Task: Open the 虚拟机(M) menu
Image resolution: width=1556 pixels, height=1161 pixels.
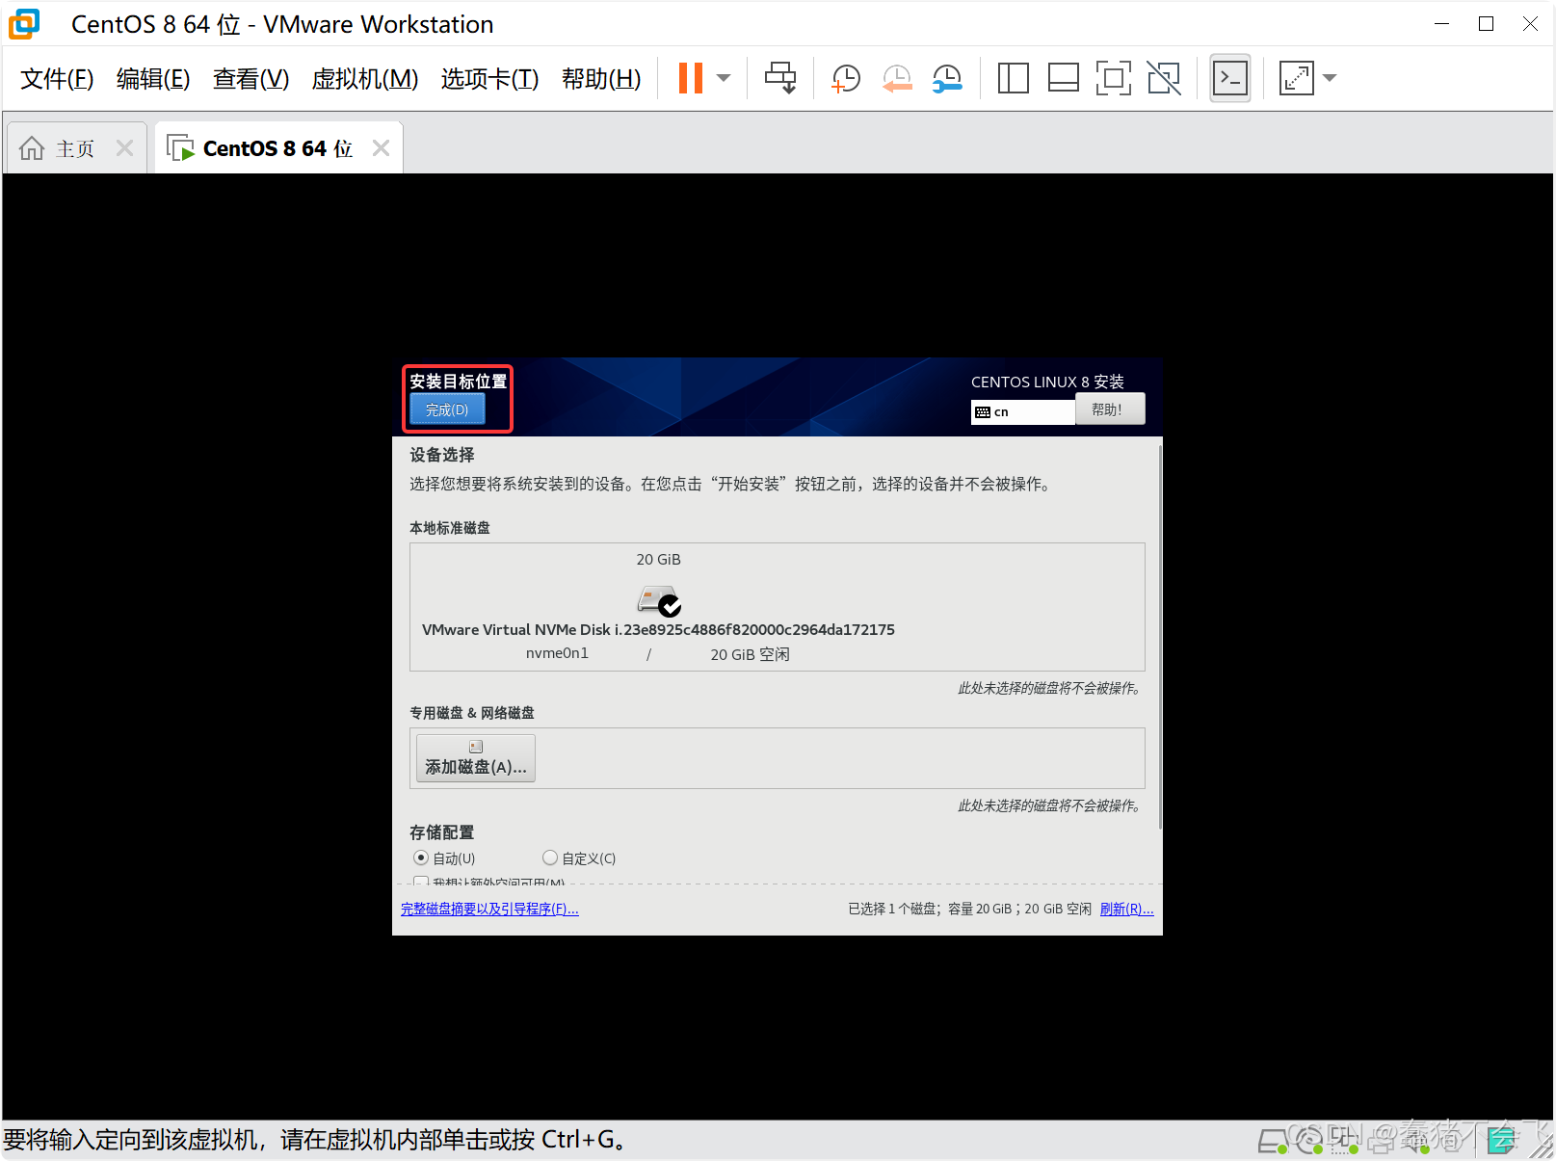Action: pyautogui.click(x=364, y=79)
